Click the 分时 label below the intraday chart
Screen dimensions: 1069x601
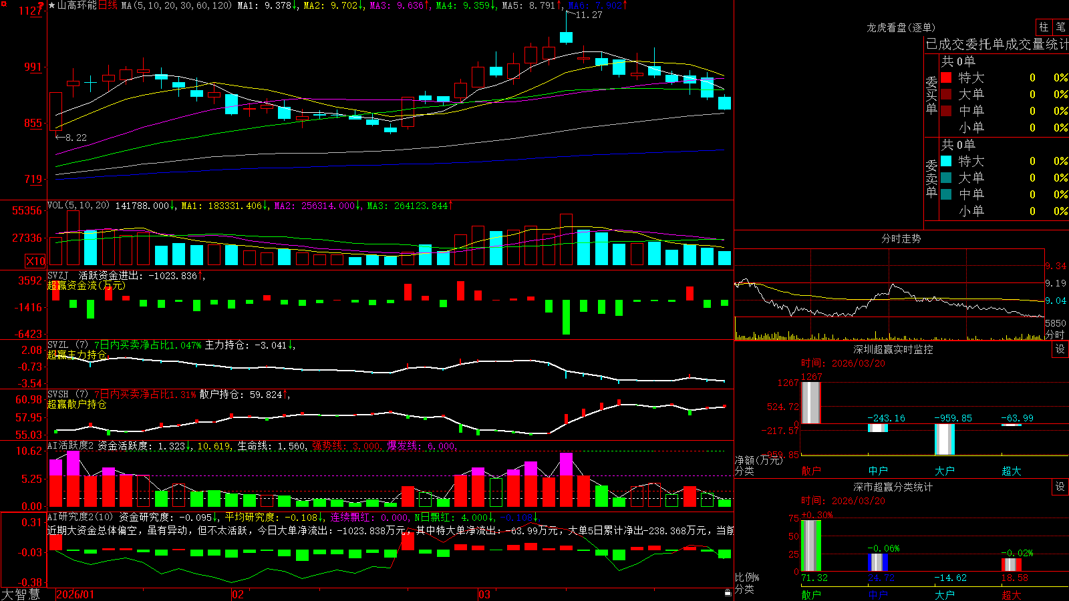click(x=1055, y=335)
